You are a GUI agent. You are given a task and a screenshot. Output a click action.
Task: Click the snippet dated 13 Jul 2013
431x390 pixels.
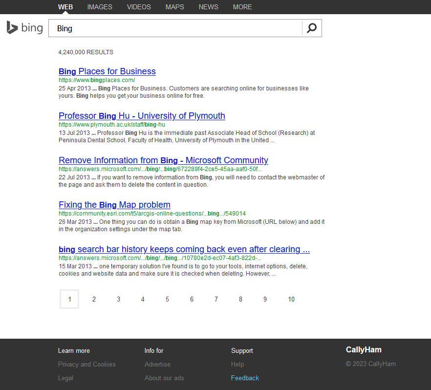coord(187,136)
